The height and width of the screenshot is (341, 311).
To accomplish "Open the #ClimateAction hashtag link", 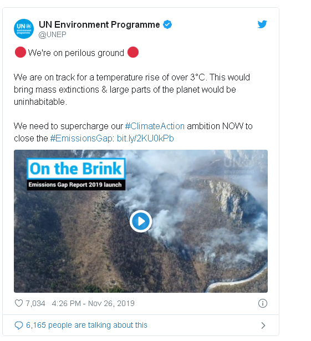I will tap(155, 126).
